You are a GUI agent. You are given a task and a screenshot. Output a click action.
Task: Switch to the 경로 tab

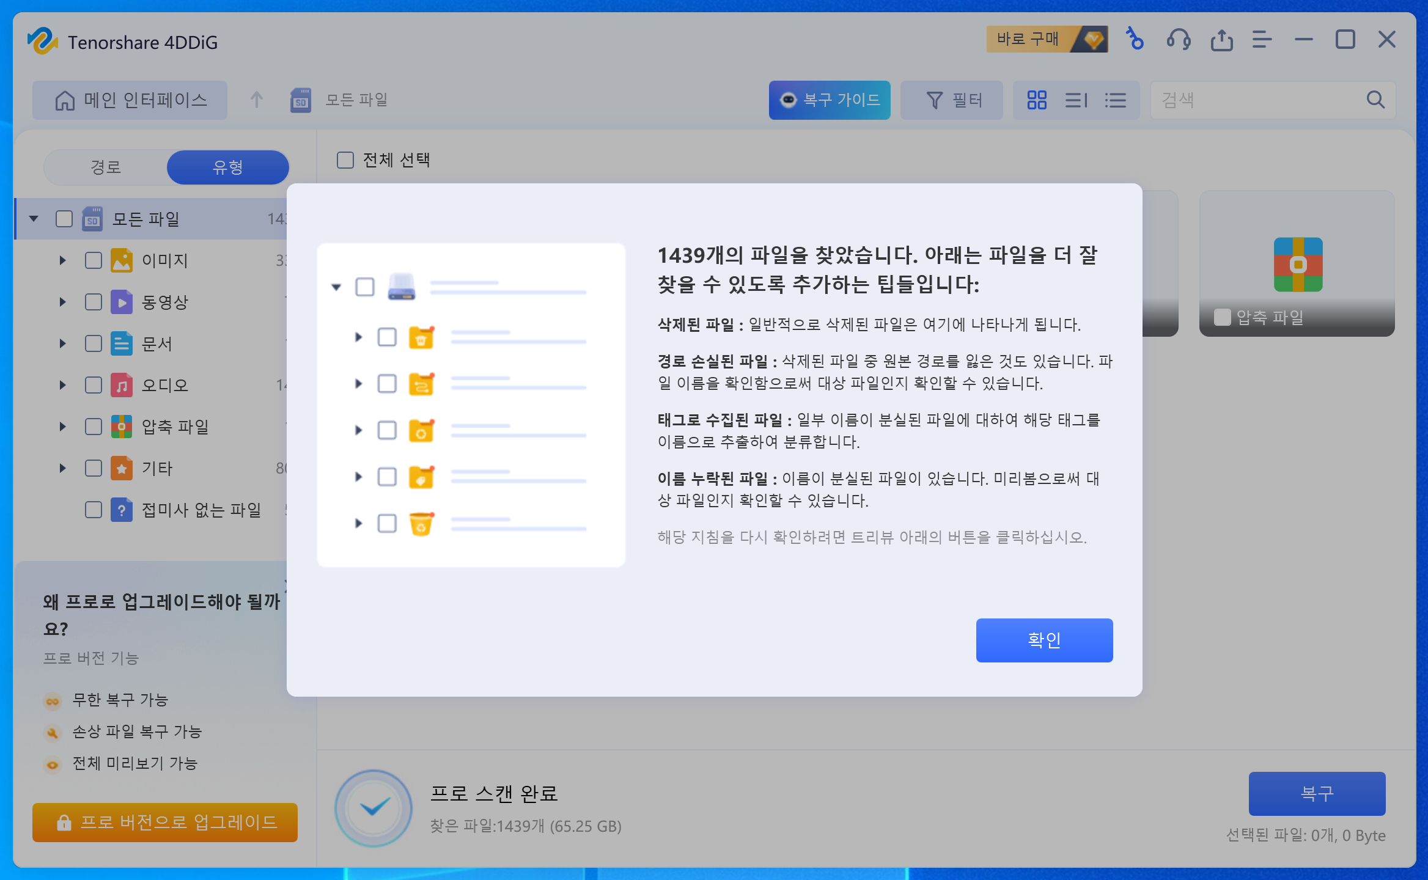[x=106, y=167]
